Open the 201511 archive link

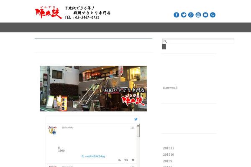click(169, 148)
